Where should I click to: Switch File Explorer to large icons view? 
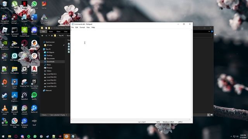[212, 115]
